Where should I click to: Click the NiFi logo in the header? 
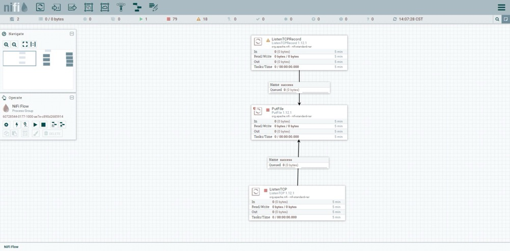tap(16, 7)
